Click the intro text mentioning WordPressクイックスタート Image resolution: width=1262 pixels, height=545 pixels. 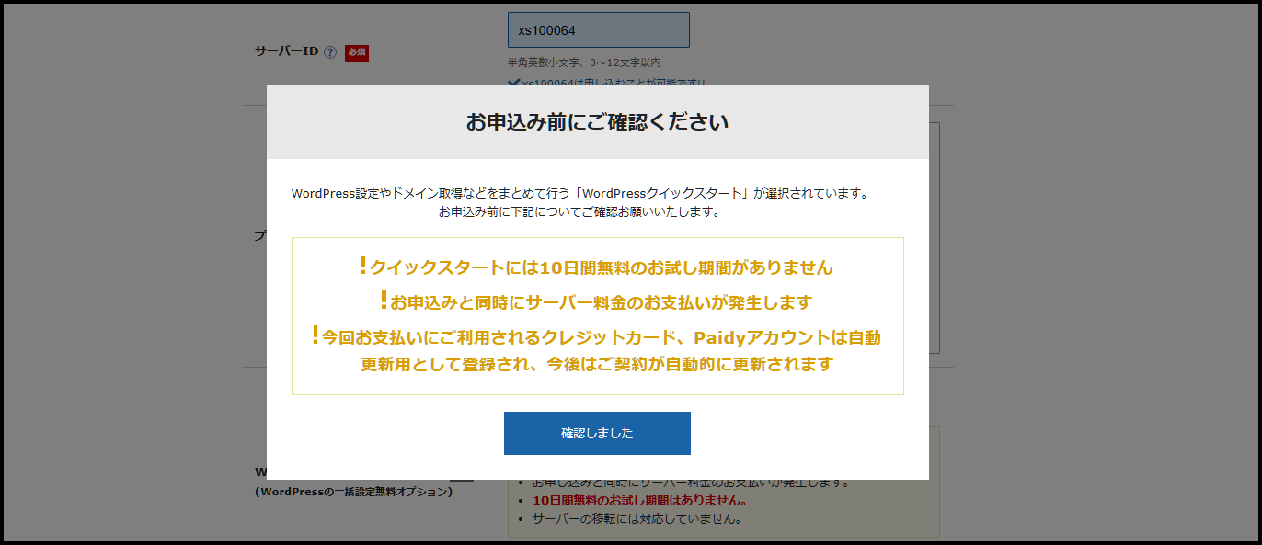579,194
